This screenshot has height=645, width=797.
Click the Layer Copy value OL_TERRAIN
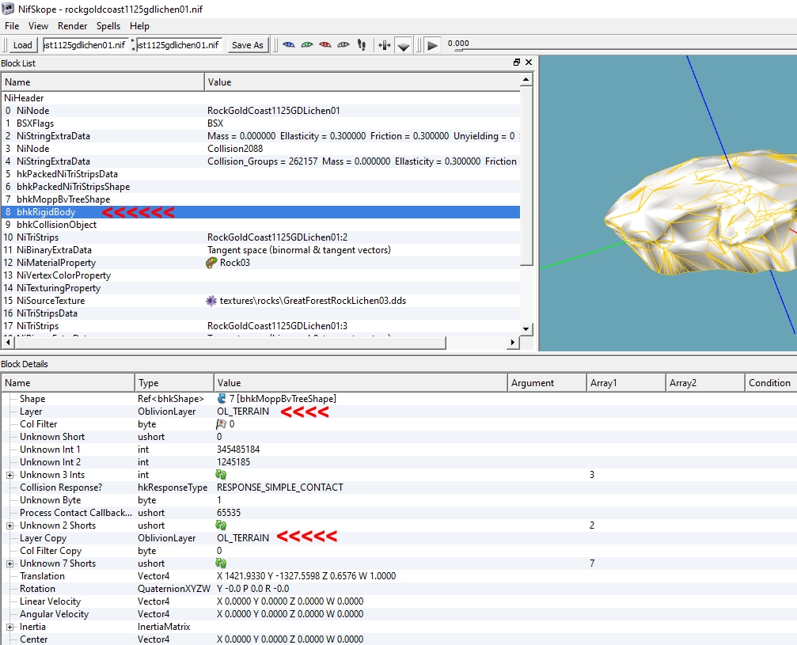pos(243,537)
